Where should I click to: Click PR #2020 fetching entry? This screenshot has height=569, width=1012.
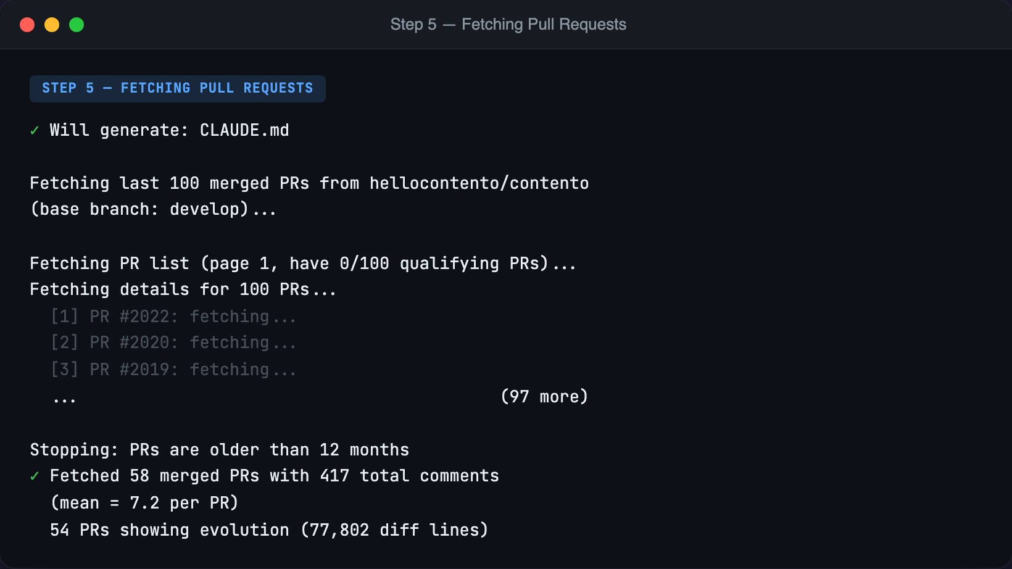click(x=173, y=343)
